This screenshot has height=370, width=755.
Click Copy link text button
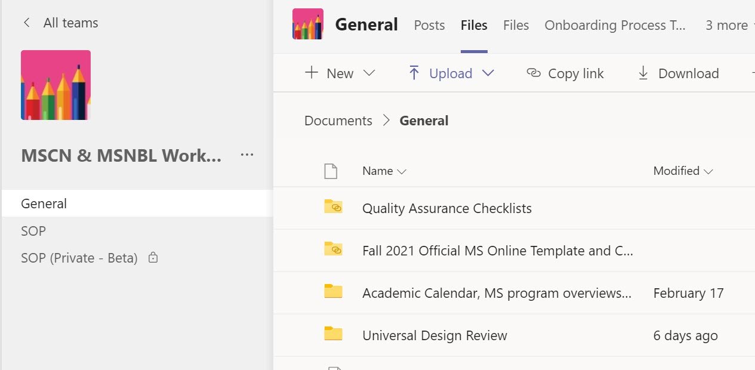pyautogui.click(x=576, y=73)
